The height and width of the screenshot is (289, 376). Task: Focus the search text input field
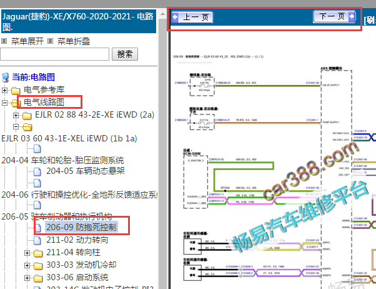coord(55,54)
